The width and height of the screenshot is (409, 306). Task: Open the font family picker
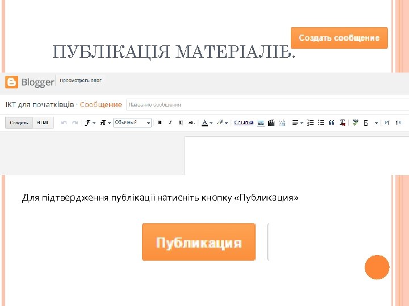click(x=90, y=123)
